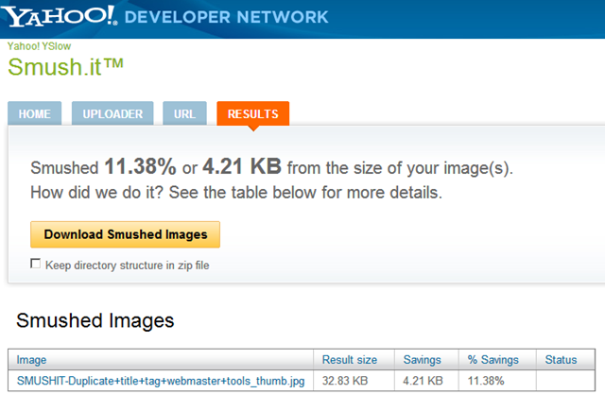The height and width of the screenshot is (394, 605).
Task: Click the Smushed Images heading
Action: 95,320
